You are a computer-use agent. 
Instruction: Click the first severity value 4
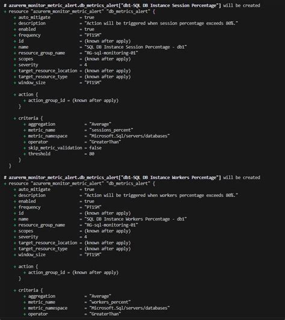click(x=86, y=65)
